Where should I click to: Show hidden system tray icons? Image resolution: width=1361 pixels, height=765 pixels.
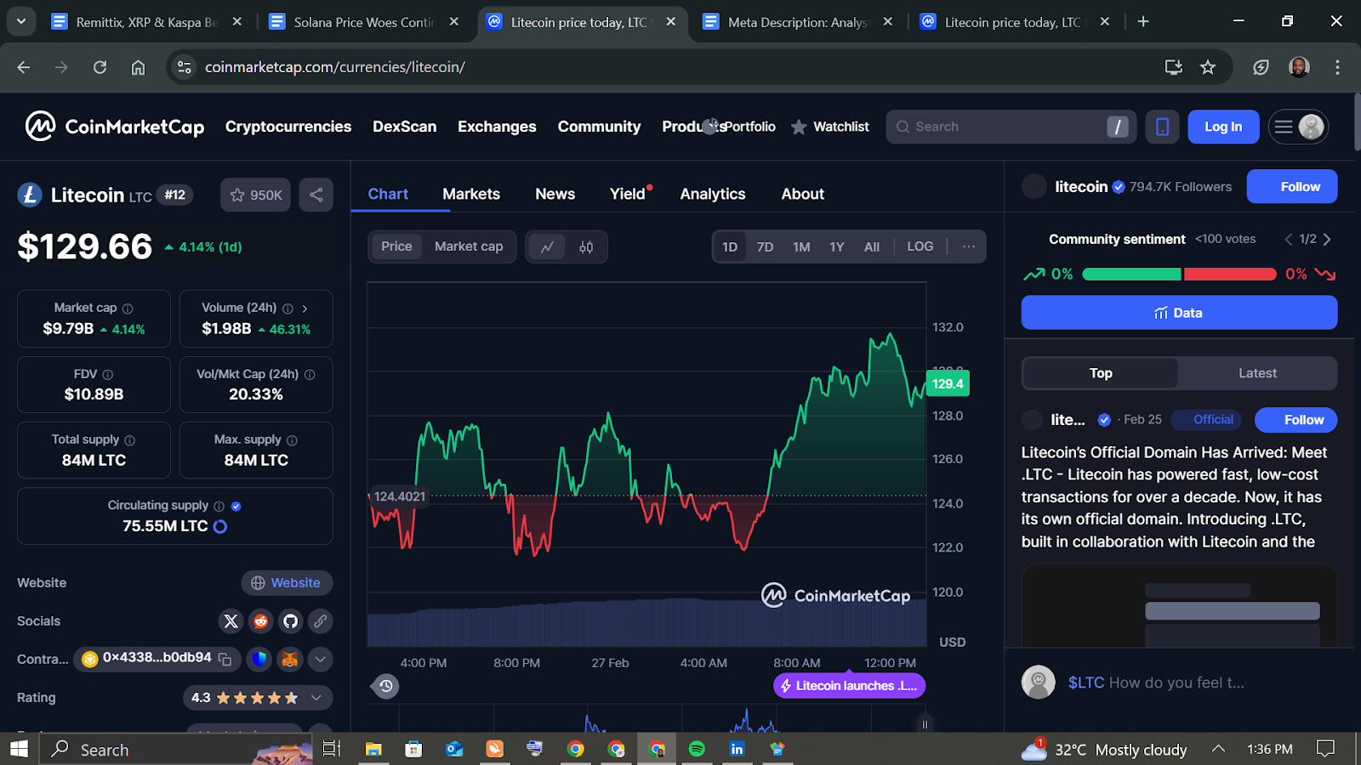pos(1218,749)
